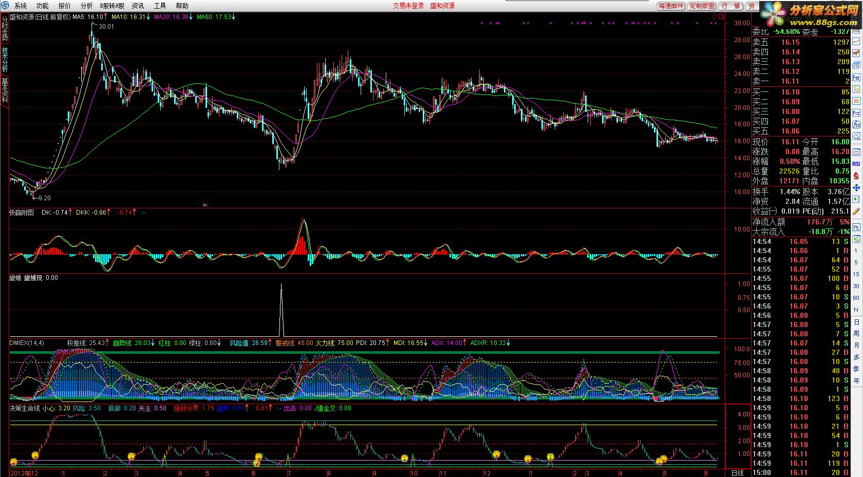Click the 净流入额 176.7万 row
Screen dimensions: 863x477
801,222
